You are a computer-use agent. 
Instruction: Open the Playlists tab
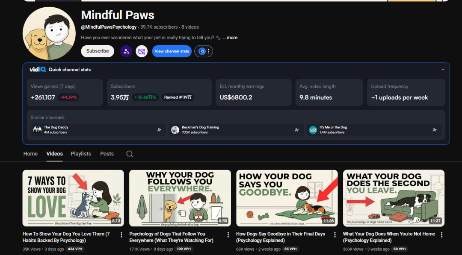(x=81, y=153)
